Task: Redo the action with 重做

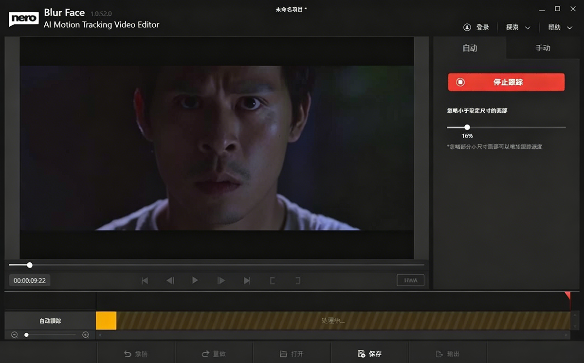Action: coord(214,354)
